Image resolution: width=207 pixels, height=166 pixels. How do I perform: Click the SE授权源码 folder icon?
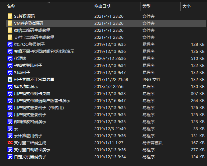pyautogui.click(x=10, y=16)
